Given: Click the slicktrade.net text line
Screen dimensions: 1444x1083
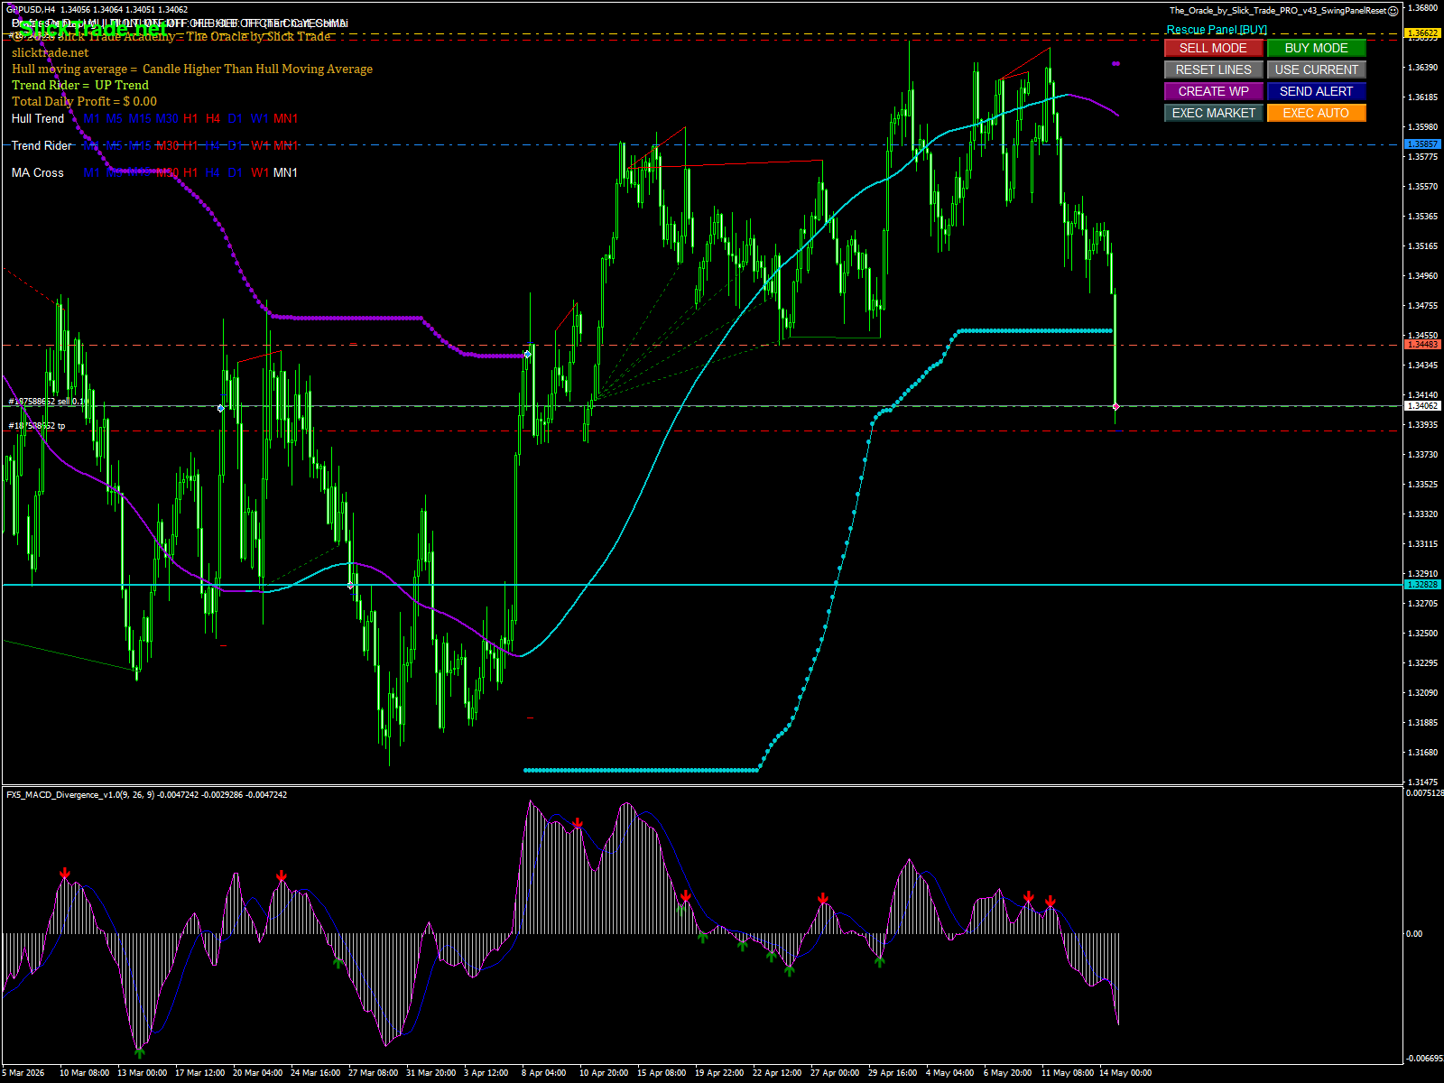Looking at the screenshot, I should (x=51, y=52).
